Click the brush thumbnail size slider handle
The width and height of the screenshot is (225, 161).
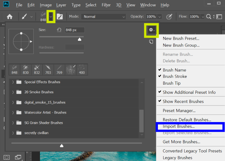coord(62,146)
